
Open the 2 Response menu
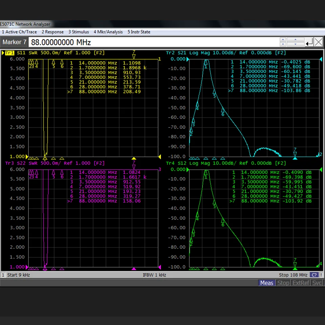(52, 32)
